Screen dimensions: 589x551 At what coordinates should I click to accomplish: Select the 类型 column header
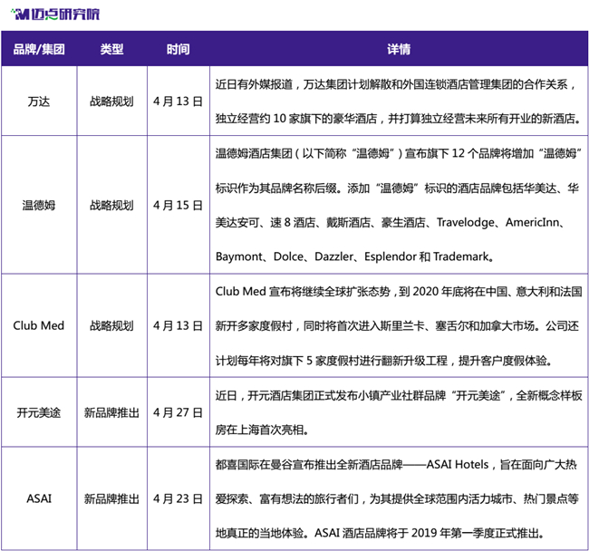coord(112,49)
